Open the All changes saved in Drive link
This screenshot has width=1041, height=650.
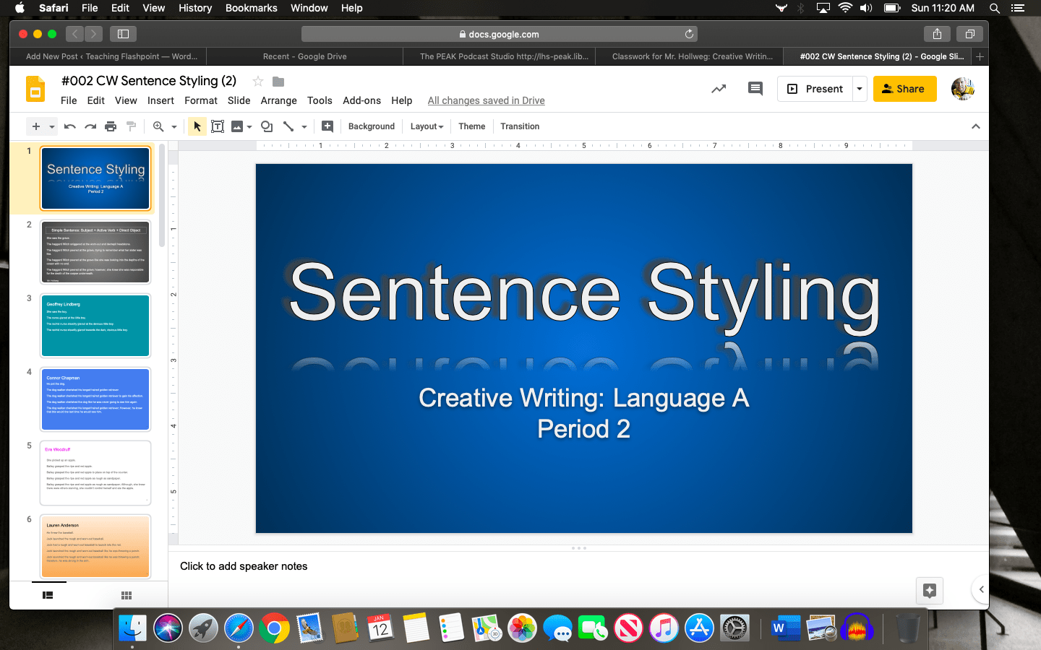[x=486, y=100]
